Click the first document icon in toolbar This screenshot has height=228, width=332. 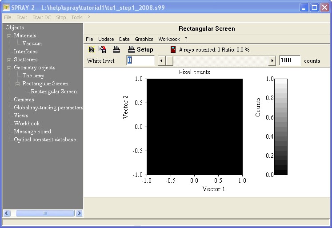pos(92,50)
